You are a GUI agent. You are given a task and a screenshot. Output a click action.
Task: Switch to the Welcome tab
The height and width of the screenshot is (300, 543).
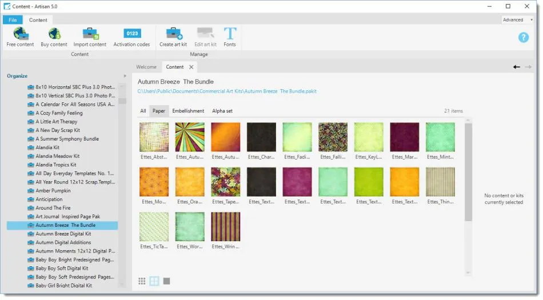[146, 67]
